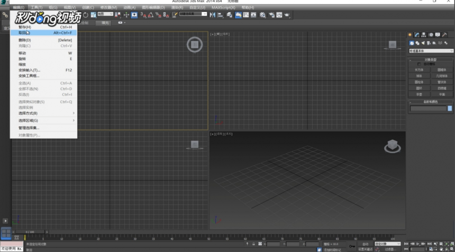Open the layer manager icon

click(x=229, y=15)
